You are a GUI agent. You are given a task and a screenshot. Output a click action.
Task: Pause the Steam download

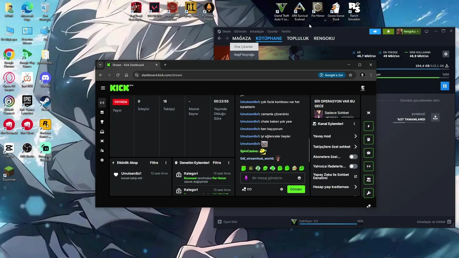[445, 86]
